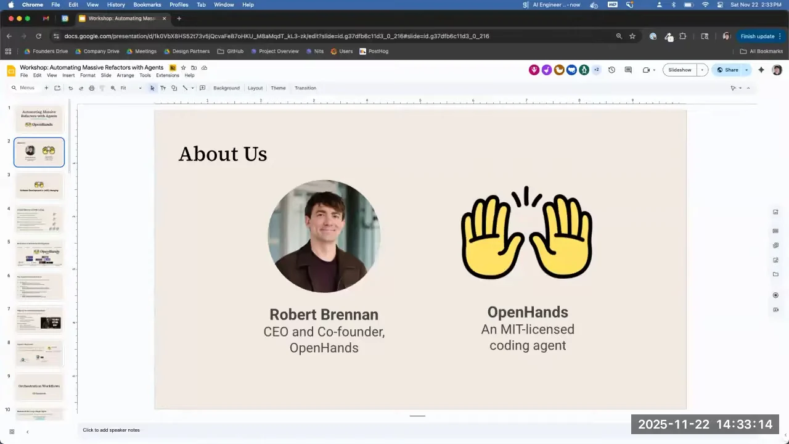Open the Transition panel
Image resolution: width=789 pixels, height=444 pixels.
point(305,88)
